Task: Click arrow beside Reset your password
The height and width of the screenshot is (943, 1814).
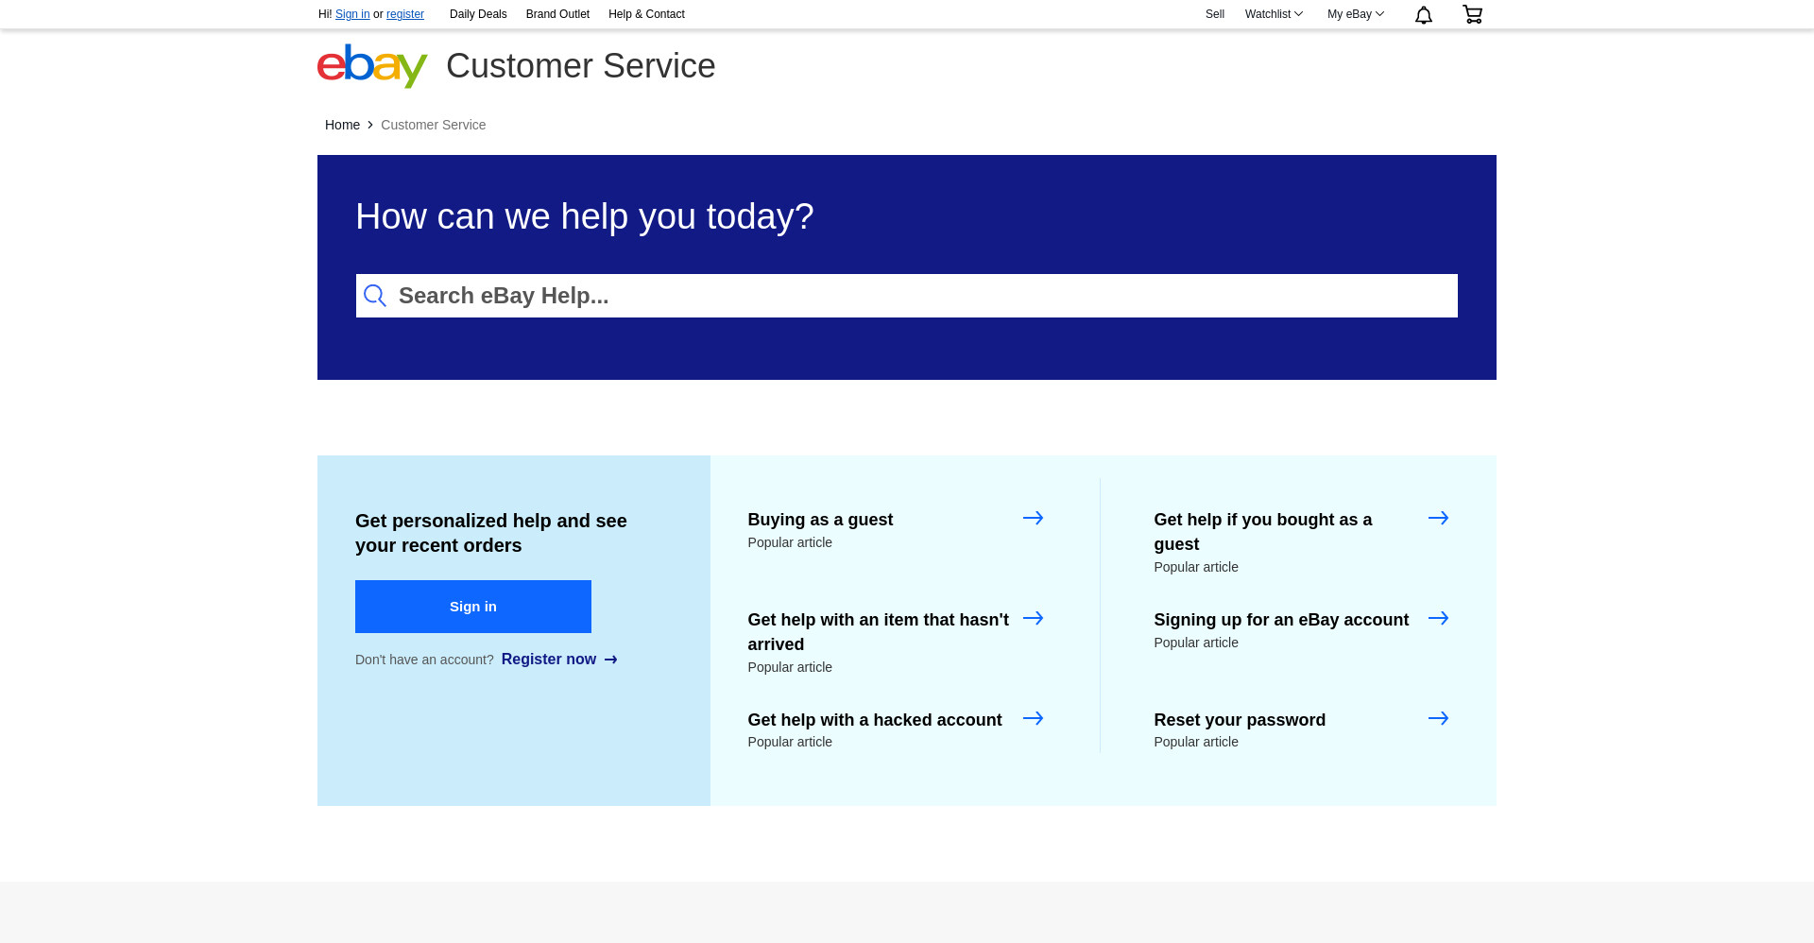Action: pos(1438,718)
